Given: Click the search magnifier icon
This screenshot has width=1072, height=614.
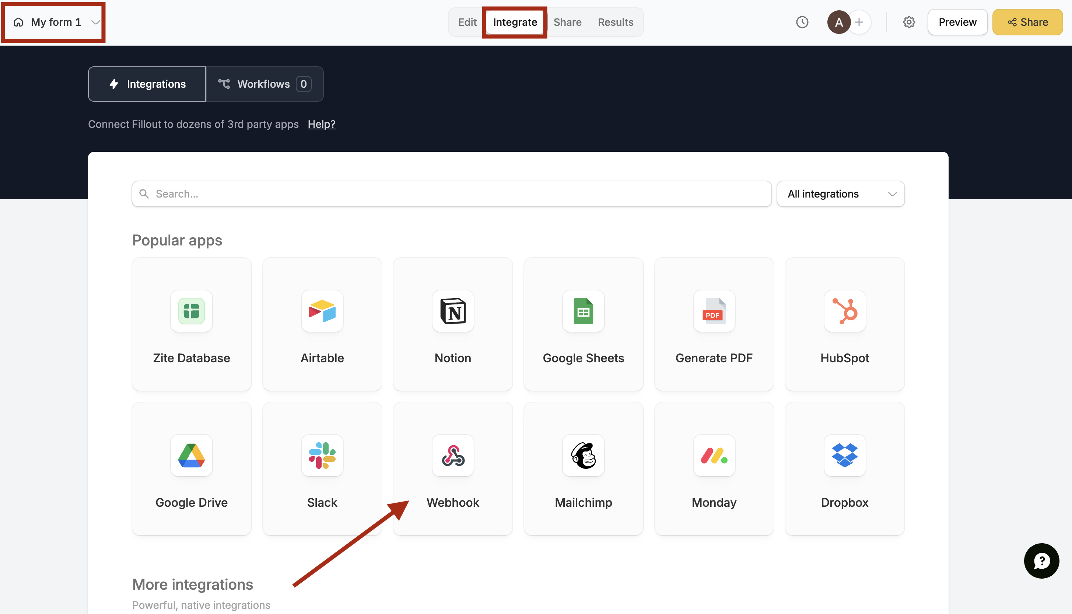Looking at the screenshot, I should point(144,193).
